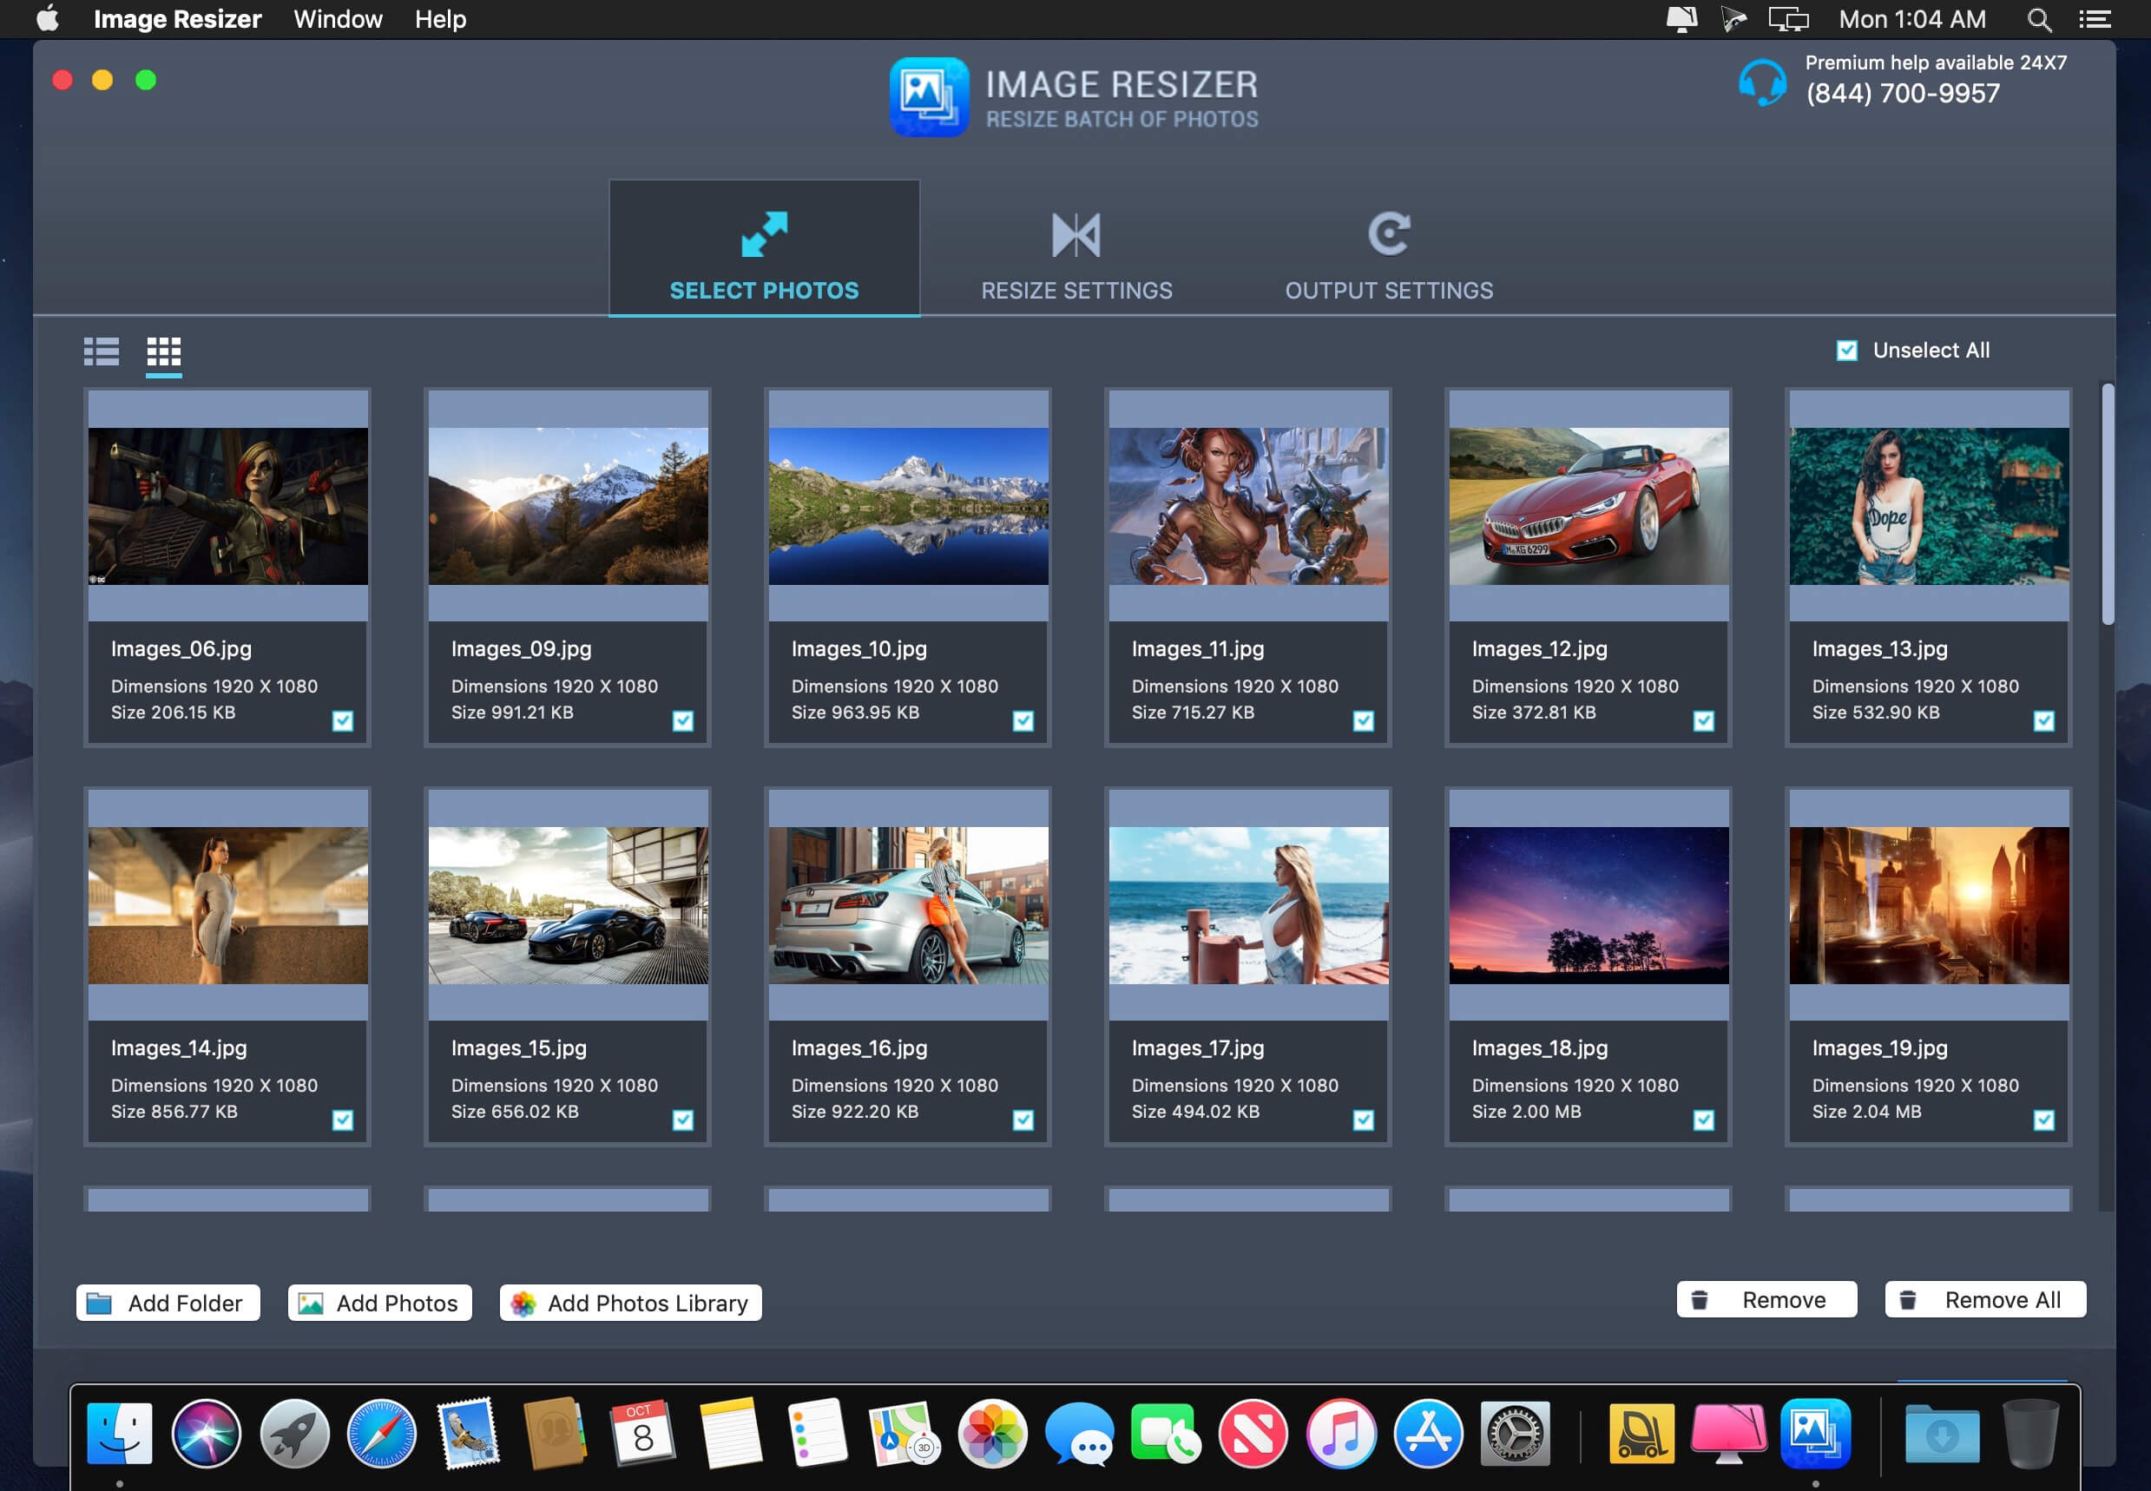Open Mail bird stamp icon in dock
Image resolution: width=2151 pixels, height=1491 pixels.
pyautogui.click(x=468, y=1433)
